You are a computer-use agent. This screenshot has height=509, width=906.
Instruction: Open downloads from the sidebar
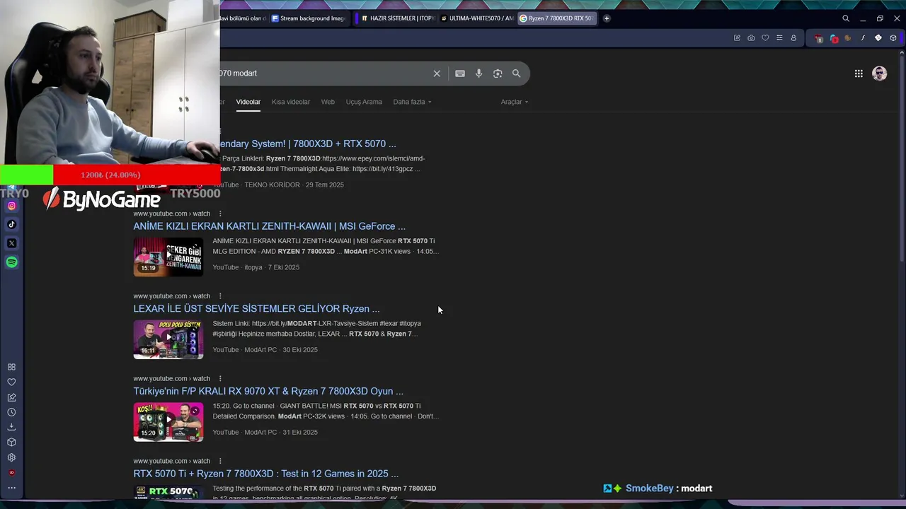coord(11,427)
